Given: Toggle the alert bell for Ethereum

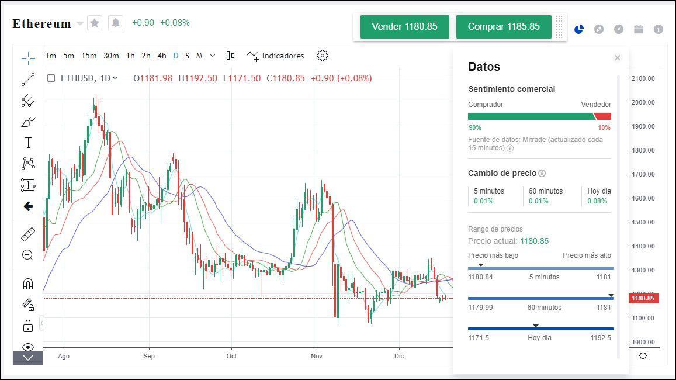Looking at the screenshot, I should 115,22.
